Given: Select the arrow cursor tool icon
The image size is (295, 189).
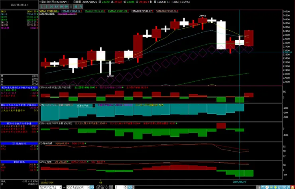Looking at the screenshot, I should [x=263, y=187].
